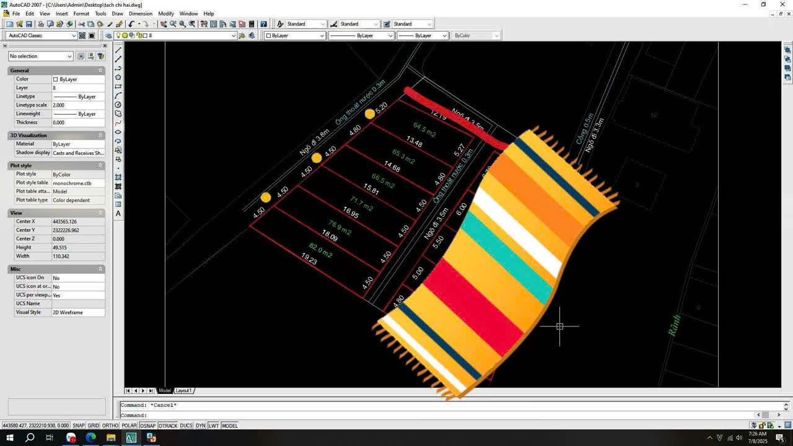The height and width of the screenshot is (446, 793).
Task: Click the MODEL button in status bar
Action: coord(230,426)
